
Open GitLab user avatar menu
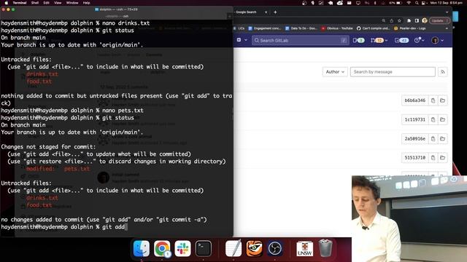pos(437,40)
